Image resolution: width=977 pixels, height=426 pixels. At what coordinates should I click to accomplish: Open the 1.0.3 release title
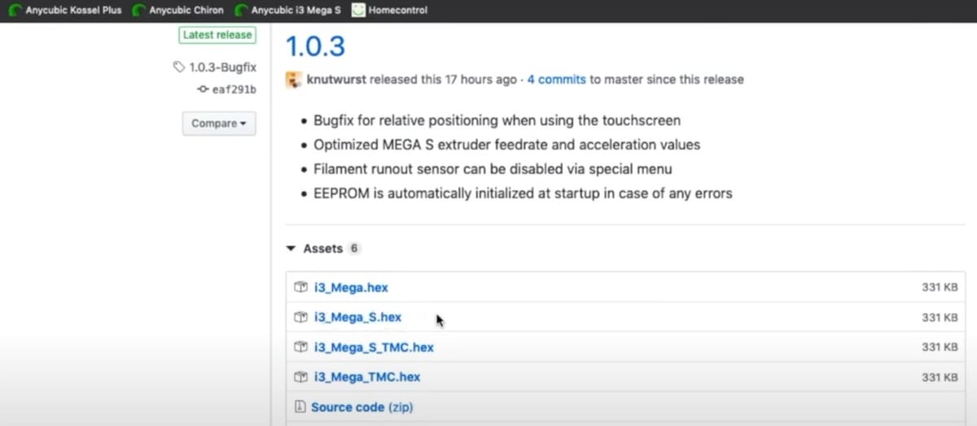[x=316, y=46]
